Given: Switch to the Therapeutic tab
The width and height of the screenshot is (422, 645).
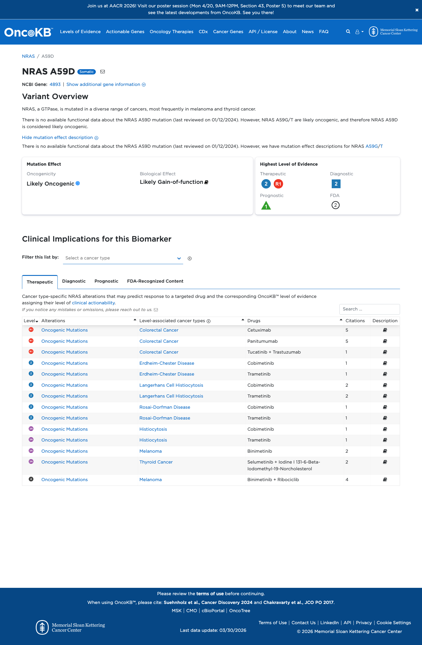Looking at the screenshot, I should [40, 282].
